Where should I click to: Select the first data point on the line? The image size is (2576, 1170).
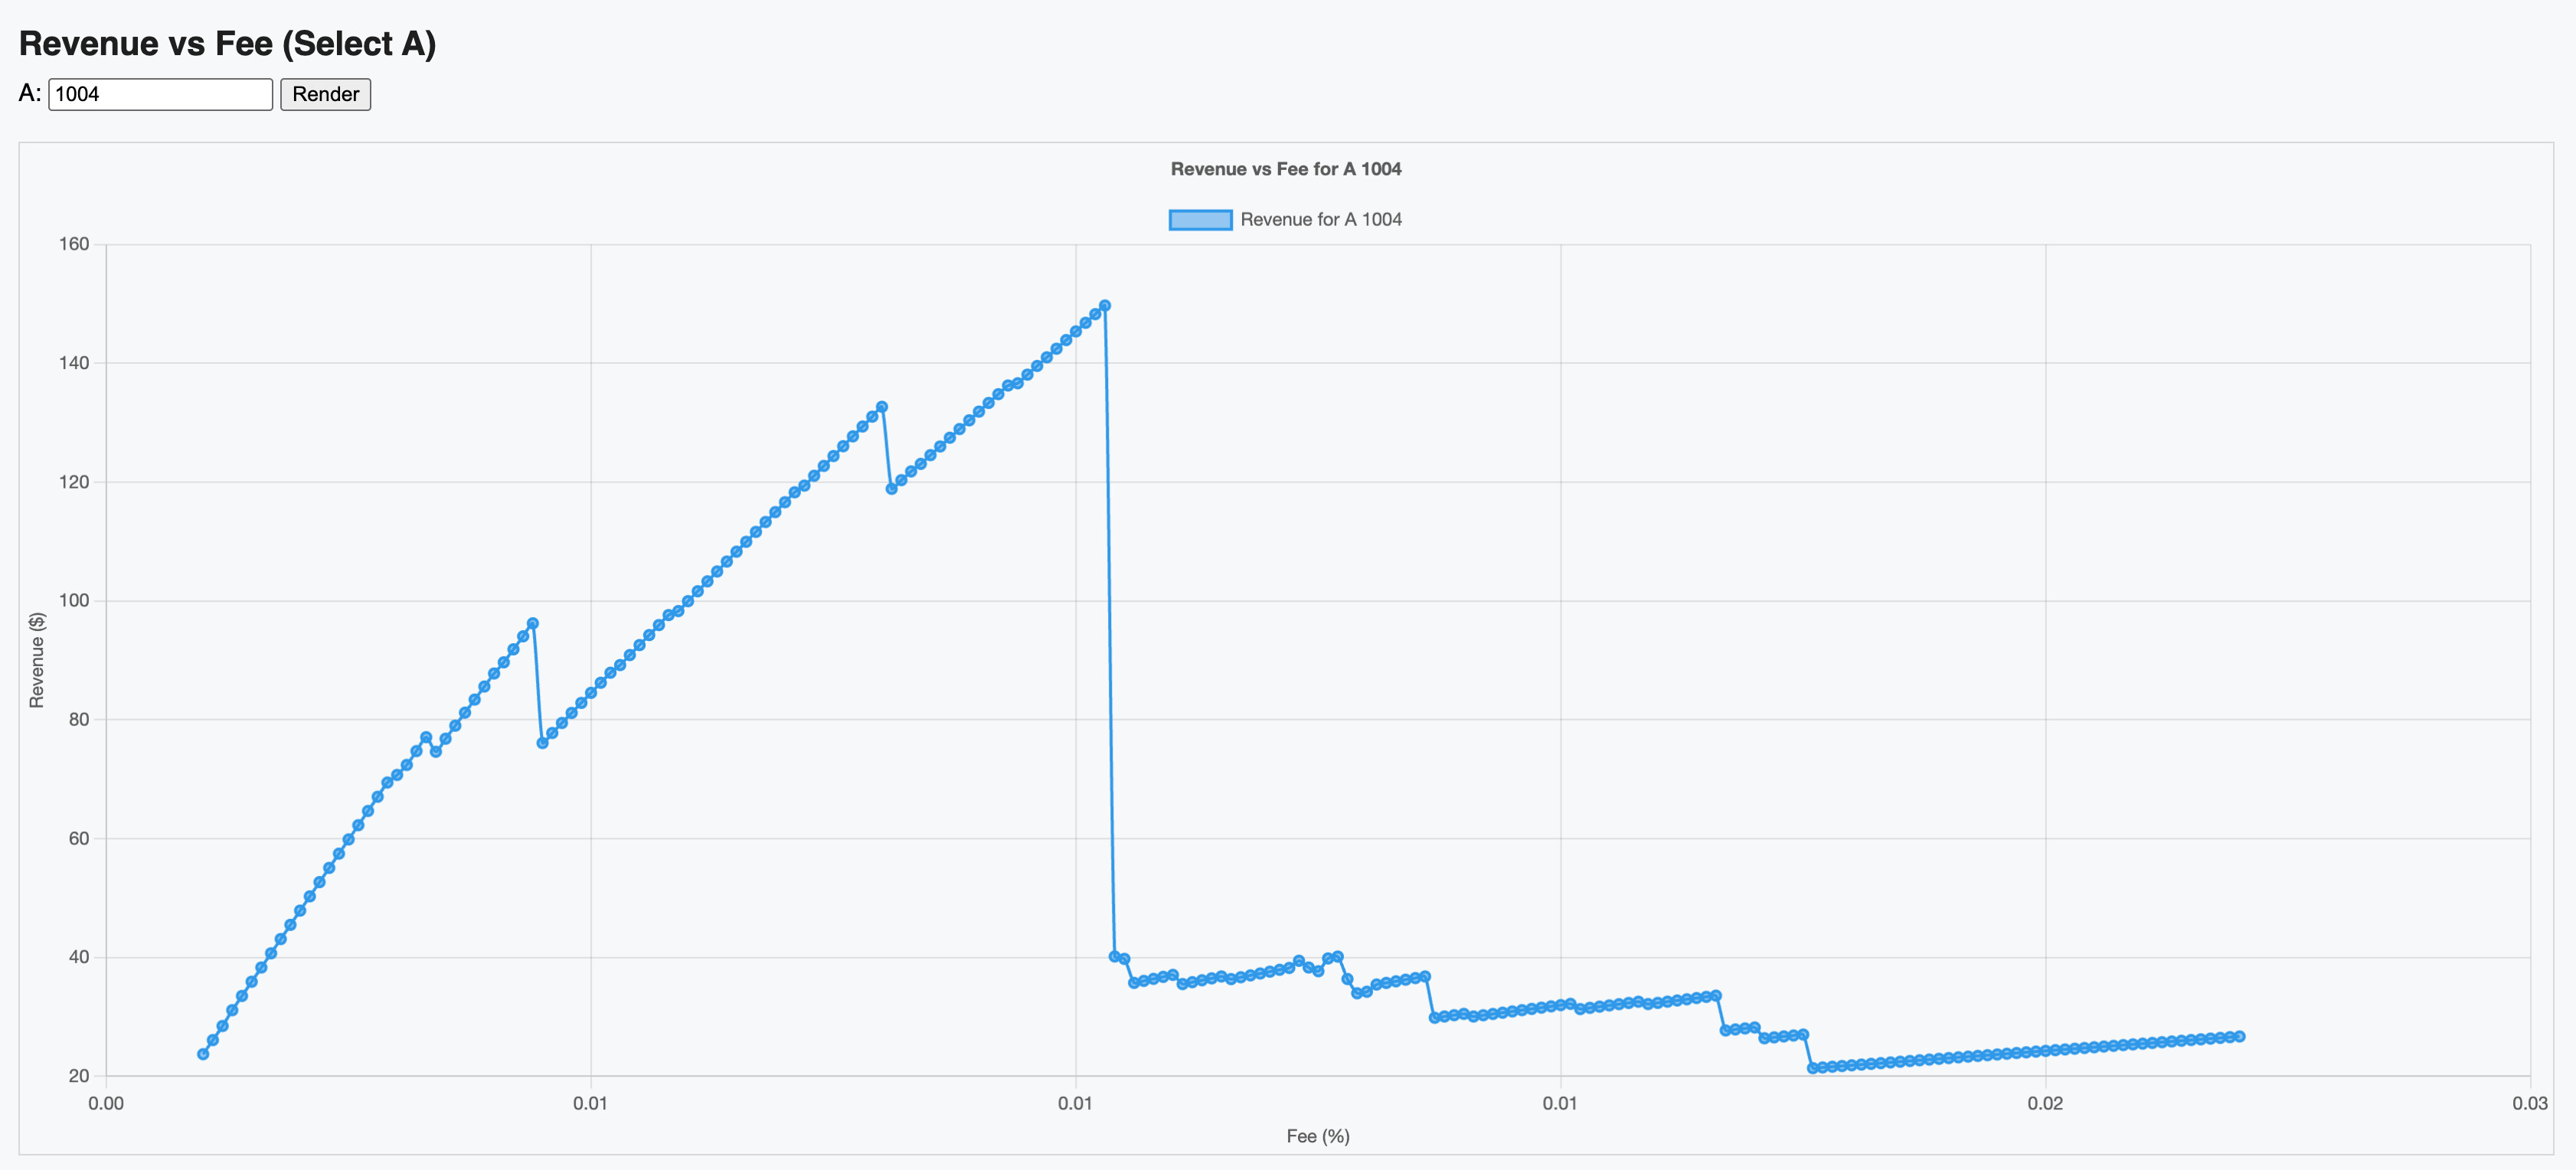tap(203, 1054)
